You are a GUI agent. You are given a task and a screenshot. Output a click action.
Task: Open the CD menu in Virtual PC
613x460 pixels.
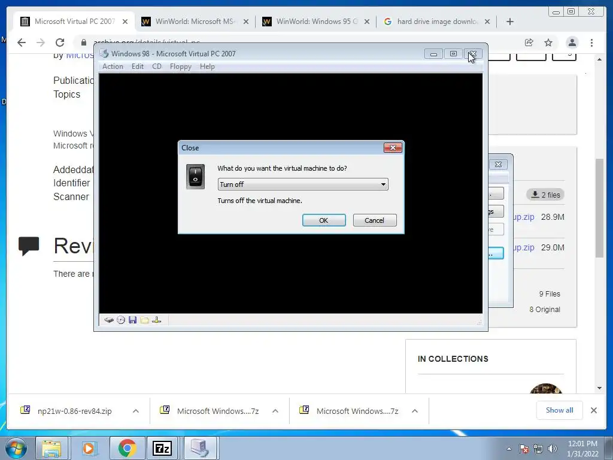tap(157, 66)
